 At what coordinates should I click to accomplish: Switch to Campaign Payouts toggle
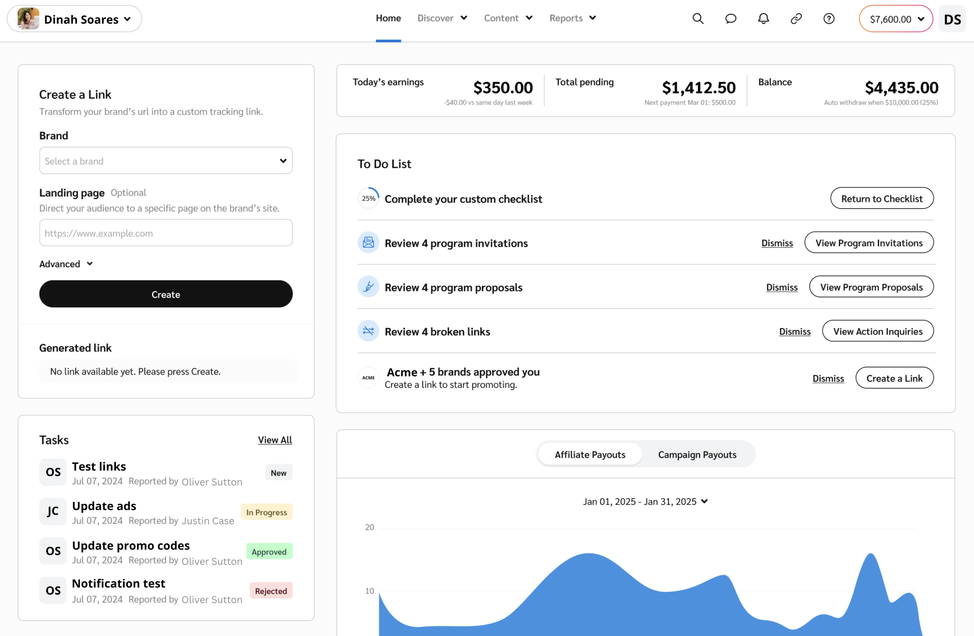[x=697, y=454]
